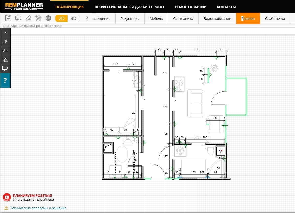Open the area calculation ruler m² icon
Screen dimensions: 295x213
(x=28, y=18)
